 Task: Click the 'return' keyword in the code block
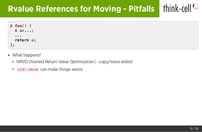point(22,40)
